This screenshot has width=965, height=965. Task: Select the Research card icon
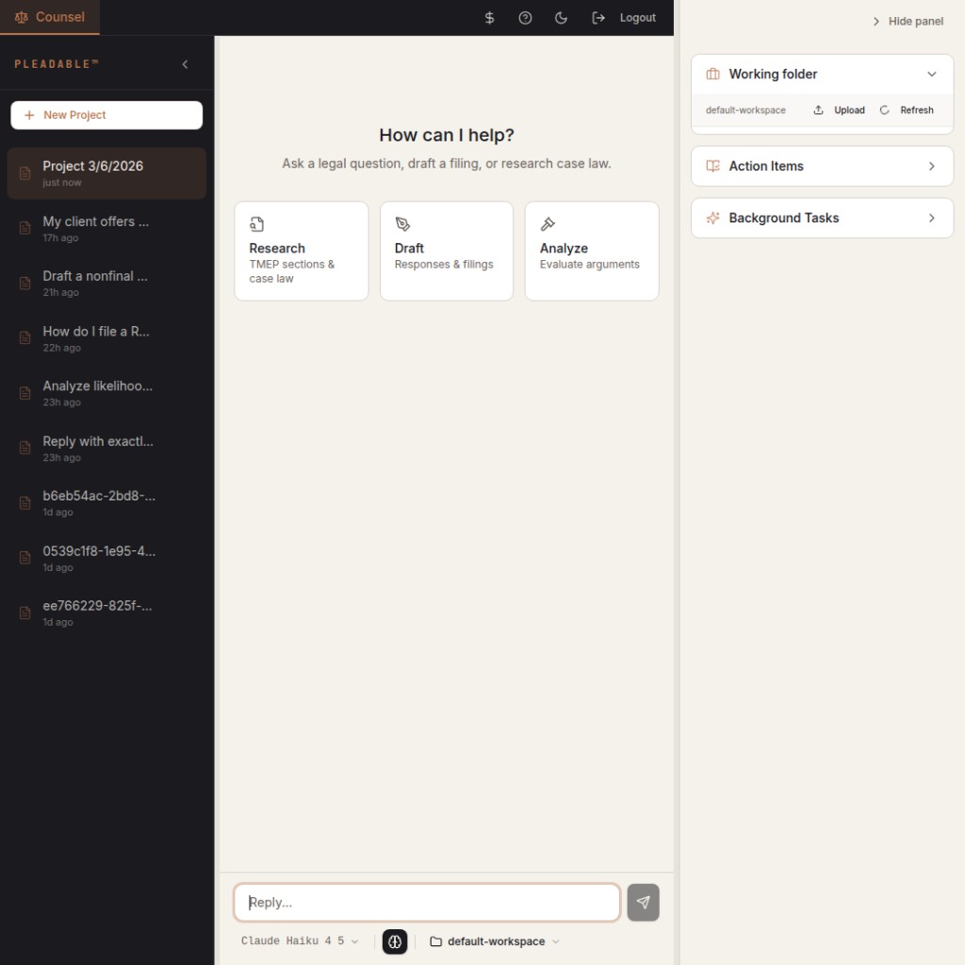click(x=257, y=224)
